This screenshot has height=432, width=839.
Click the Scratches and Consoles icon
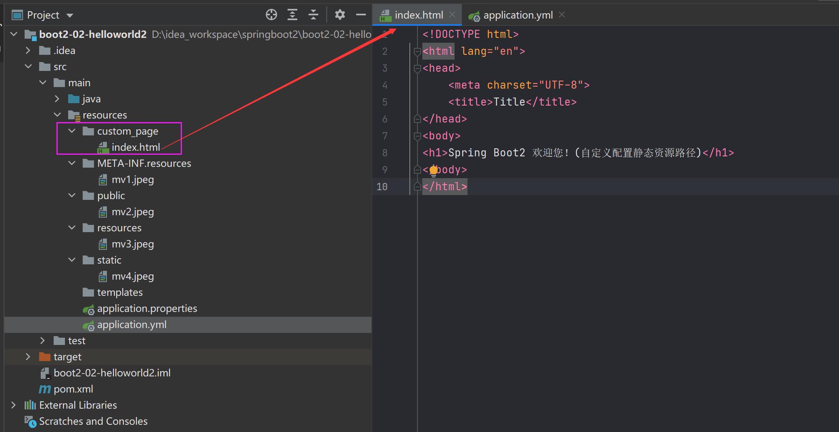(x=30, y=422)
